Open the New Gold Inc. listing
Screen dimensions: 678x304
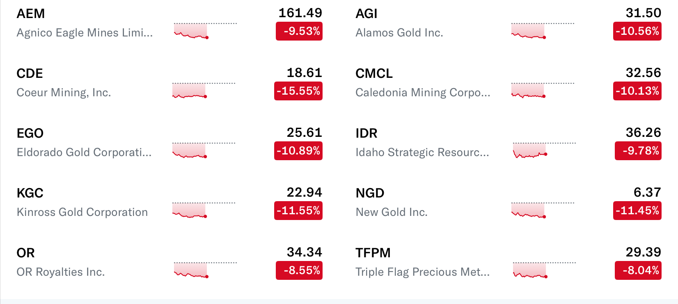(x=392, y=212)
